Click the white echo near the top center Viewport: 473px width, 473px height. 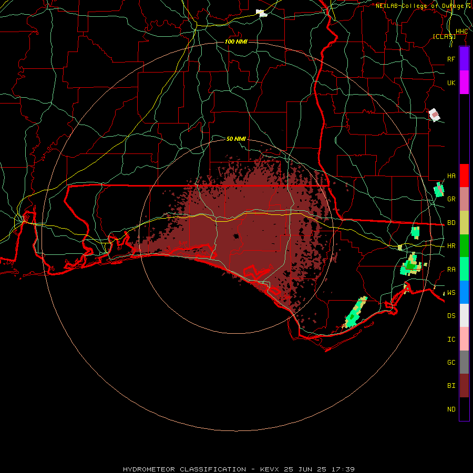coord(261,13)
